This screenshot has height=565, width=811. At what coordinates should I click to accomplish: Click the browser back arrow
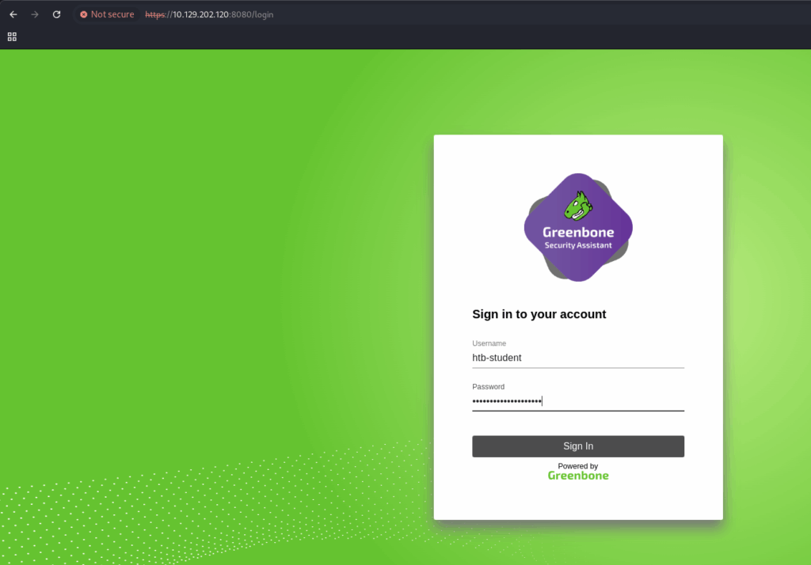click(x=13, y=14)
